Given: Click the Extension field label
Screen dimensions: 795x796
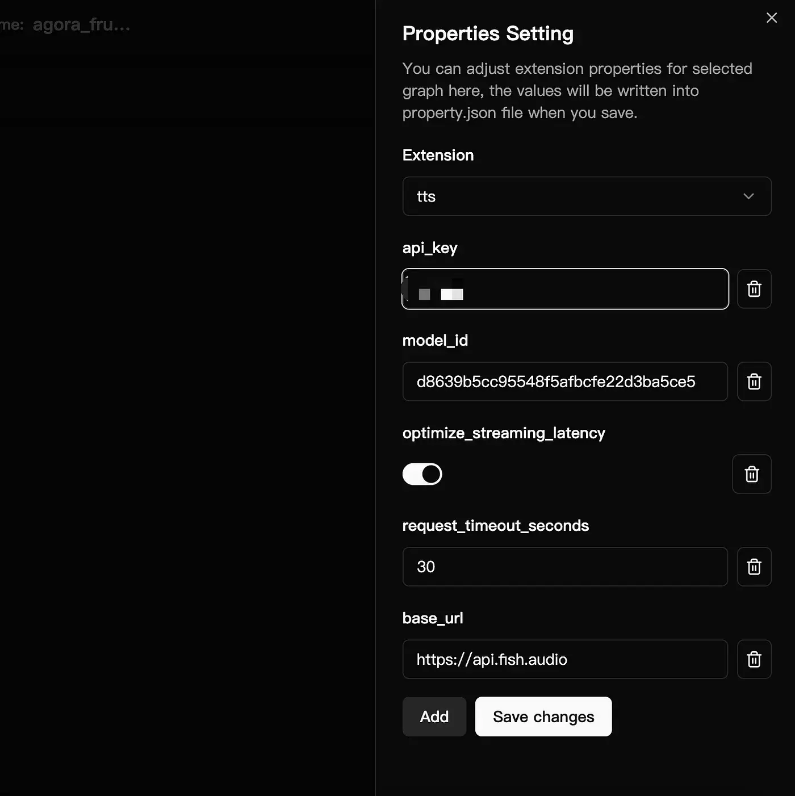Looking at the screenshot, I should pyautogui.click(x=438, y=155).
